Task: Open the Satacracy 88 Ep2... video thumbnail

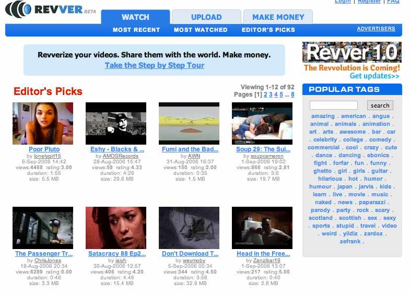Action: tap(116, 228)
